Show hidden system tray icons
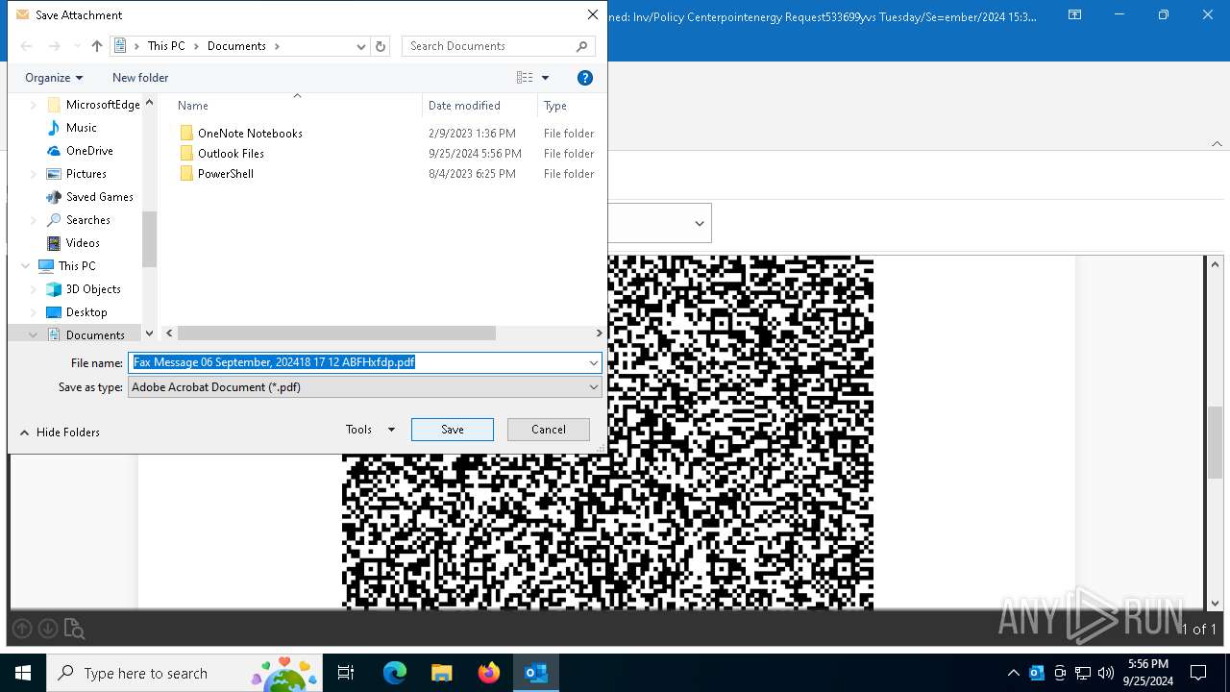This screenshot has height=692, width=1230. pyautogui.click(x=1013, y=673)
